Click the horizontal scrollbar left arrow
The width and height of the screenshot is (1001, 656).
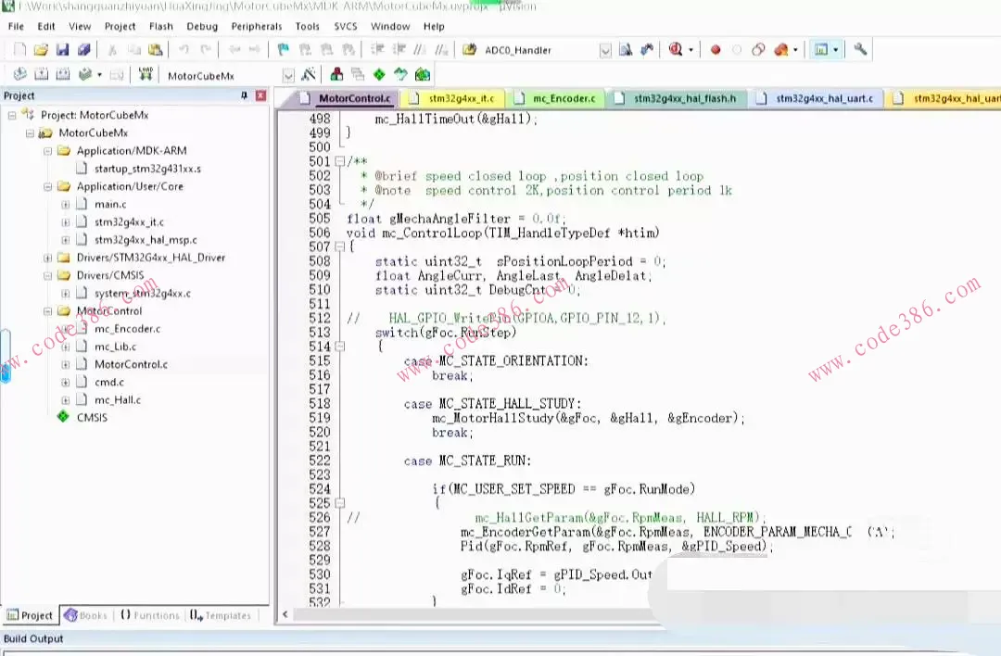point(285,614)
